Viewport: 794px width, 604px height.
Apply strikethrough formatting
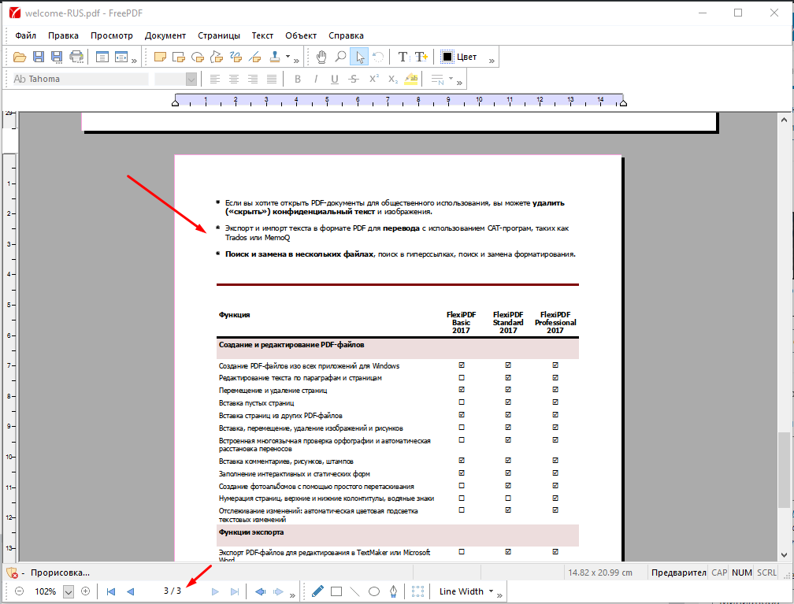(x=354, y=79)
